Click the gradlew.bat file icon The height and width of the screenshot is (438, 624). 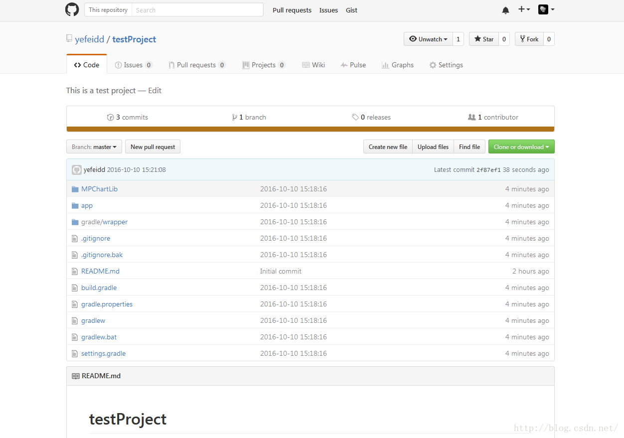[x=75, y=337]
